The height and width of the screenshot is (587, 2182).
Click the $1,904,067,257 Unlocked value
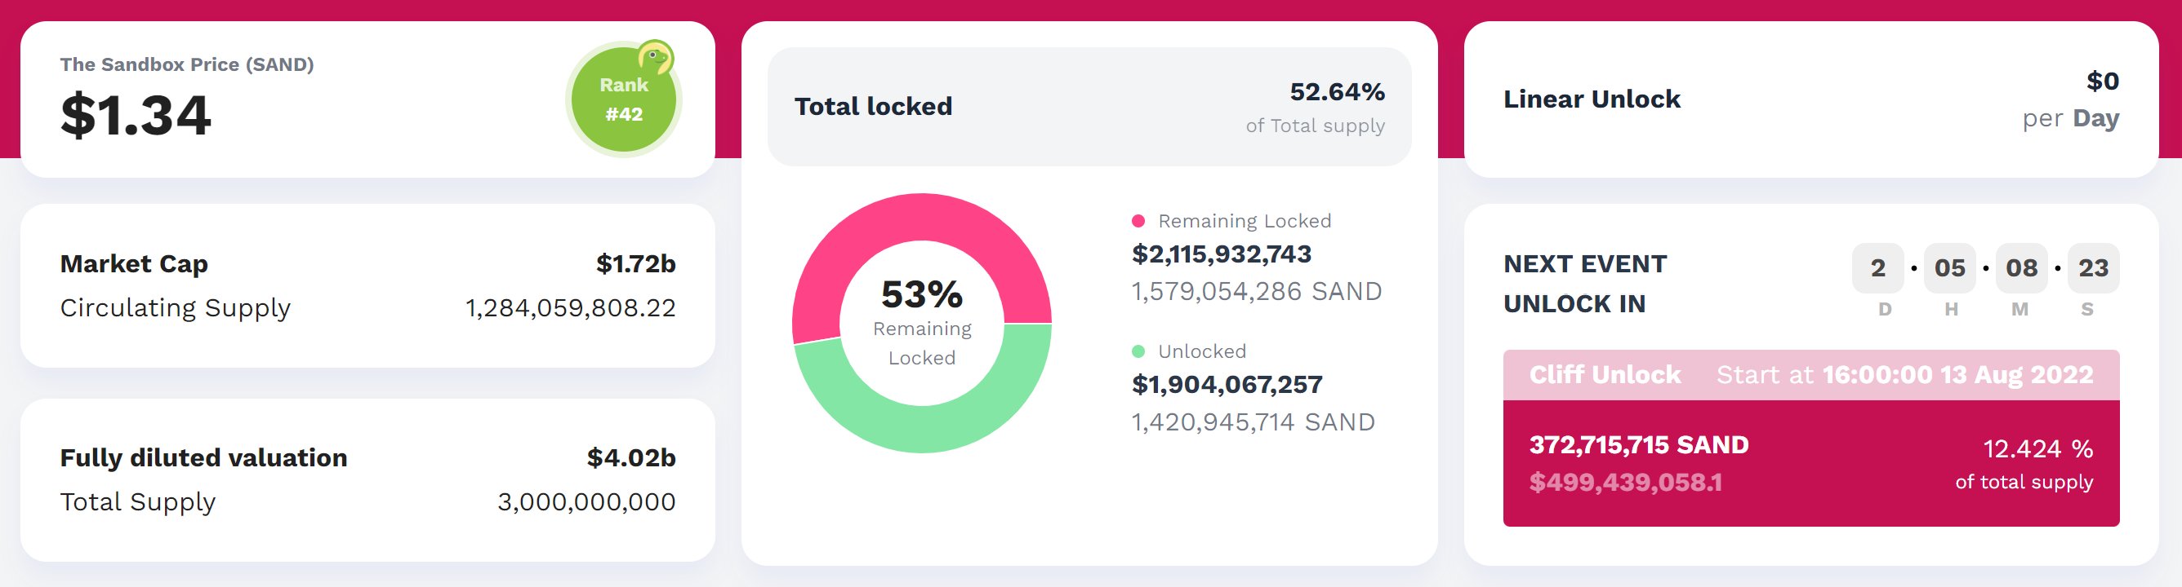[x=1227, y=385]
